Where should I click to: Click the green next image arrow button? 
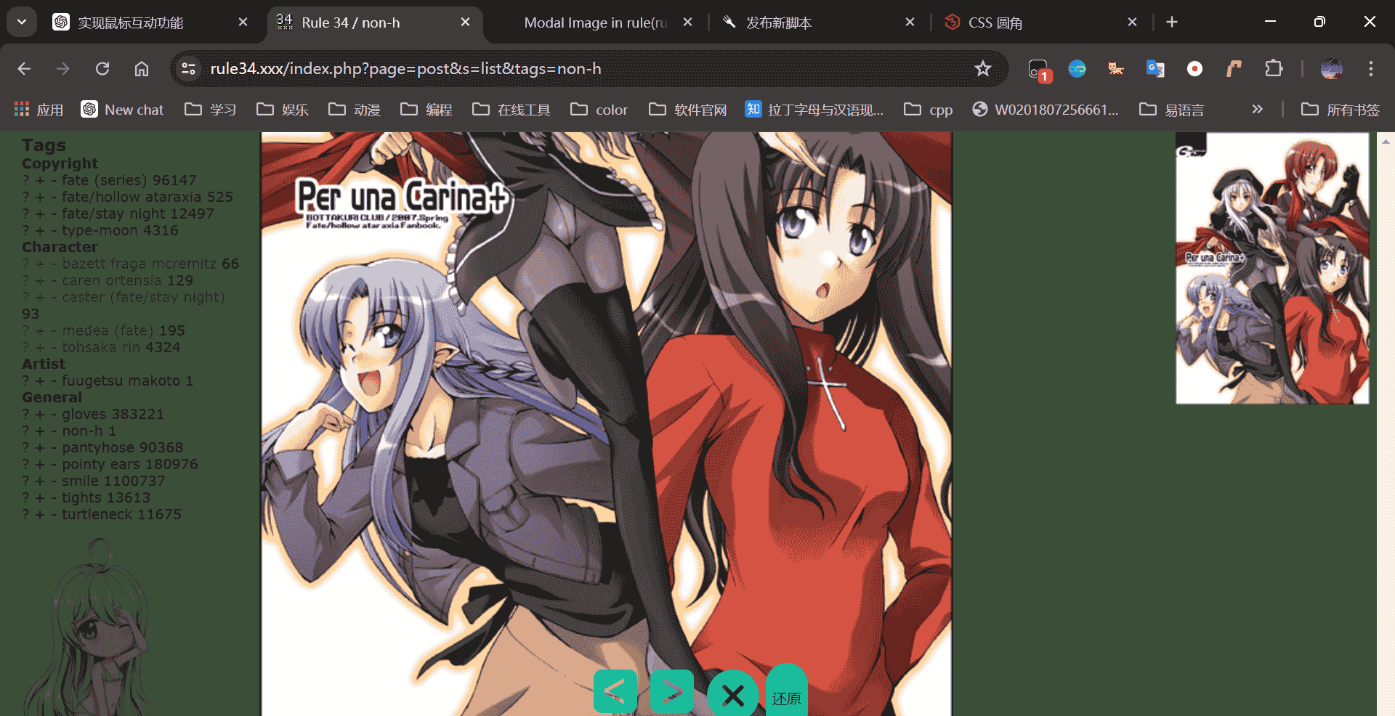tap(672, 691)
